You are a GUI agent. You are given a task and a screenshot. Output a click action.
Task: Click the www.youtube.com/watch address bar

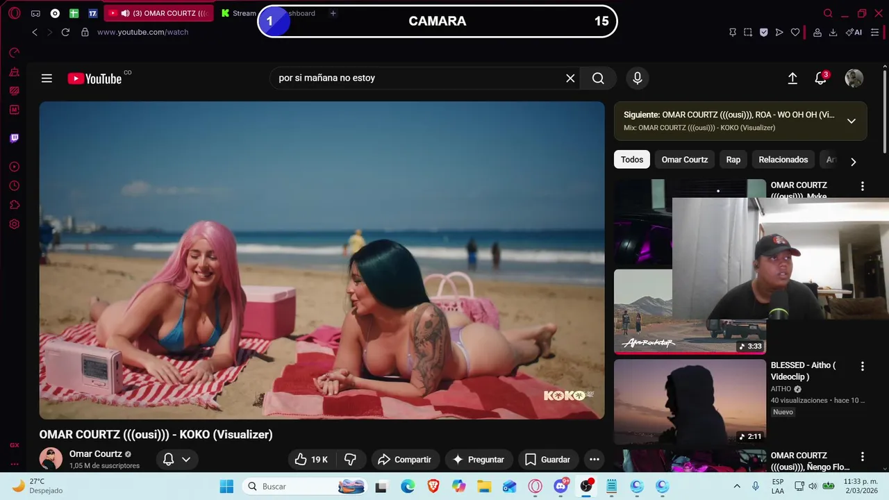coord(142,32)
